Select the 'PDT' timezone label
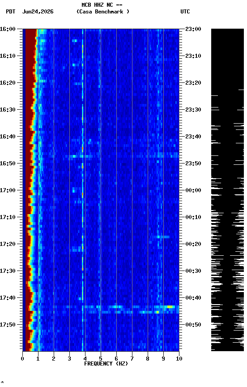 (x=11, y=12)
